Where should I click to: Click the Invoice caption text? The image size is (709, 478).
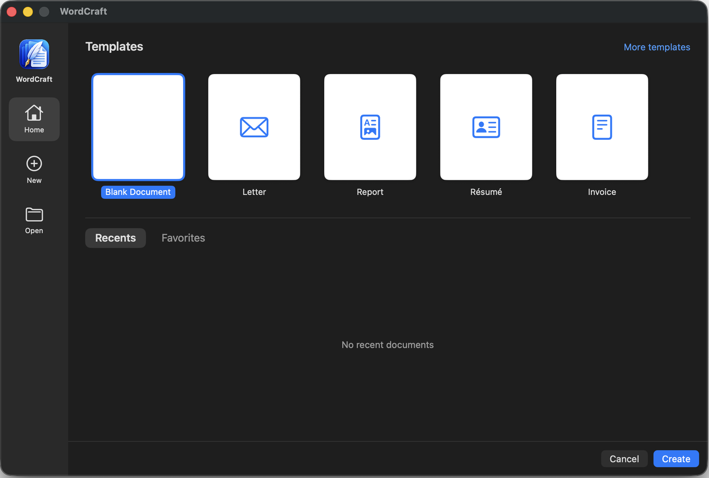[602, 192]
